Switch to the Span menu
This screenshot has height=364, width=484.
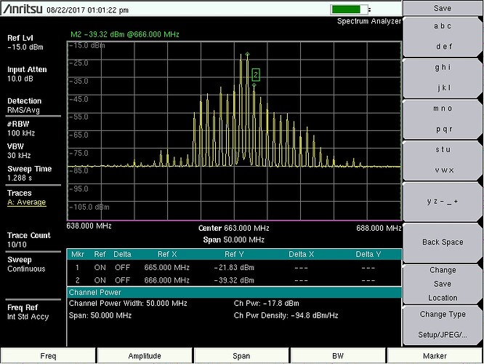click(x=241, y=355)
